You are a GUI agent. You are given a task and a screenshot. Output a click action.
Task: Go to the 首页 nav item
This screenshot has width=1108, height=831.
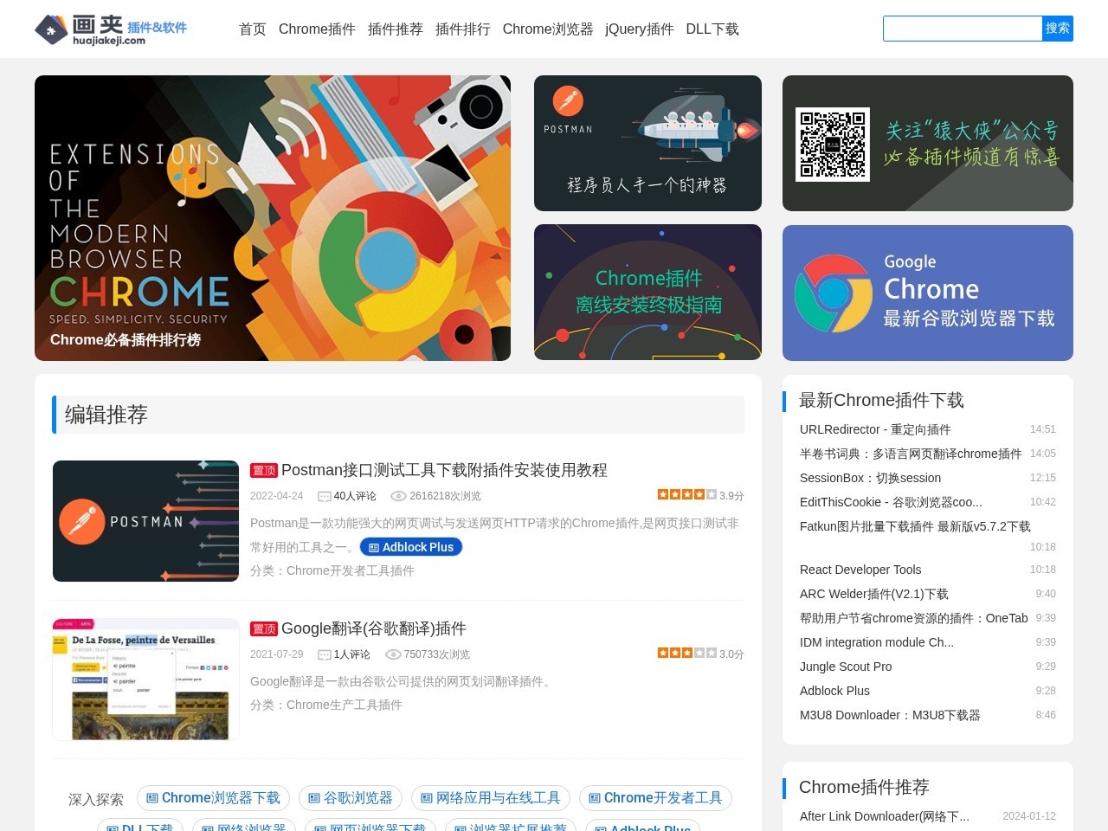point(253,29)
